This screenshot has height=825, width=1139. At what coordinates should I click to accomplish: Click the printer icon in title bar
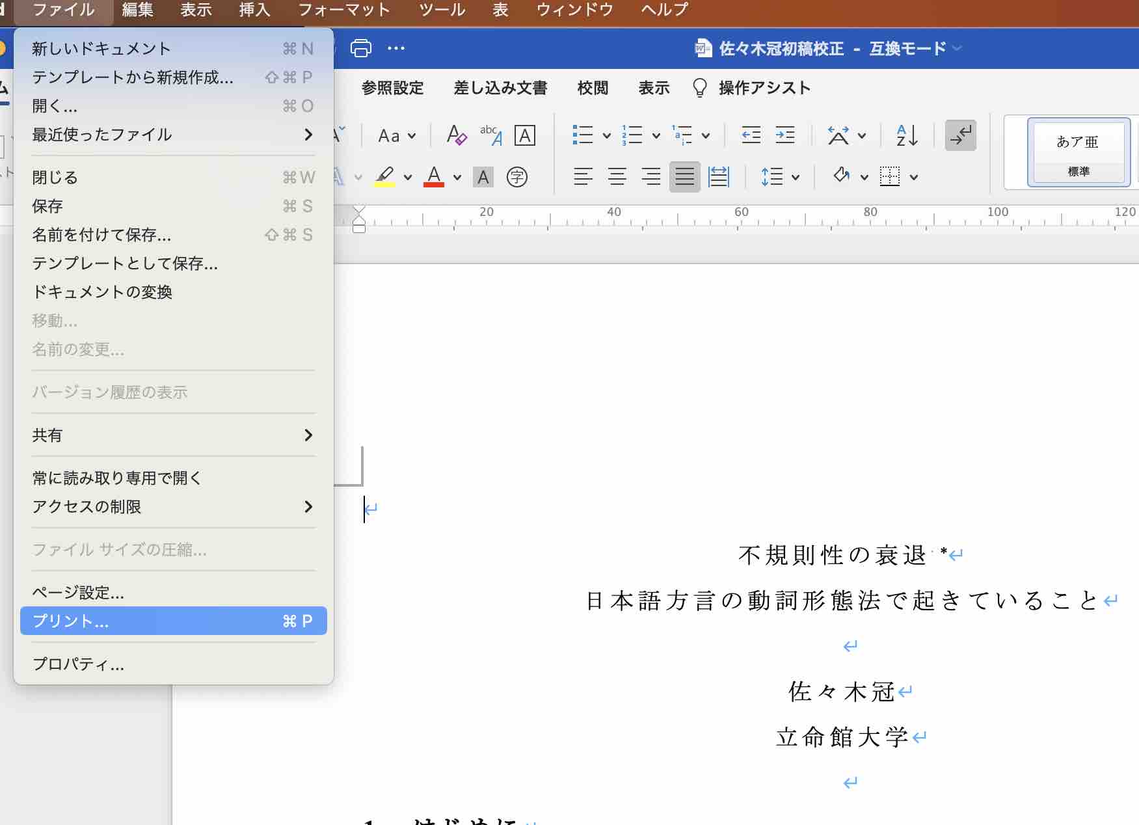[360, 48]
